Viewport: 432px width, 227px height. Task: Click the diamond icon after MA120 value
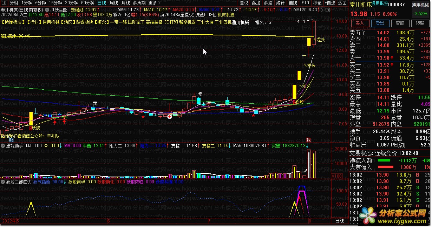coord(321,10)
